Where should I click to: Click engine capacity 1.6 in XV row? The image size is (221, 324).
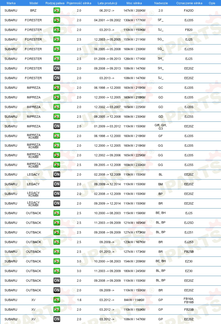[79, 300]
